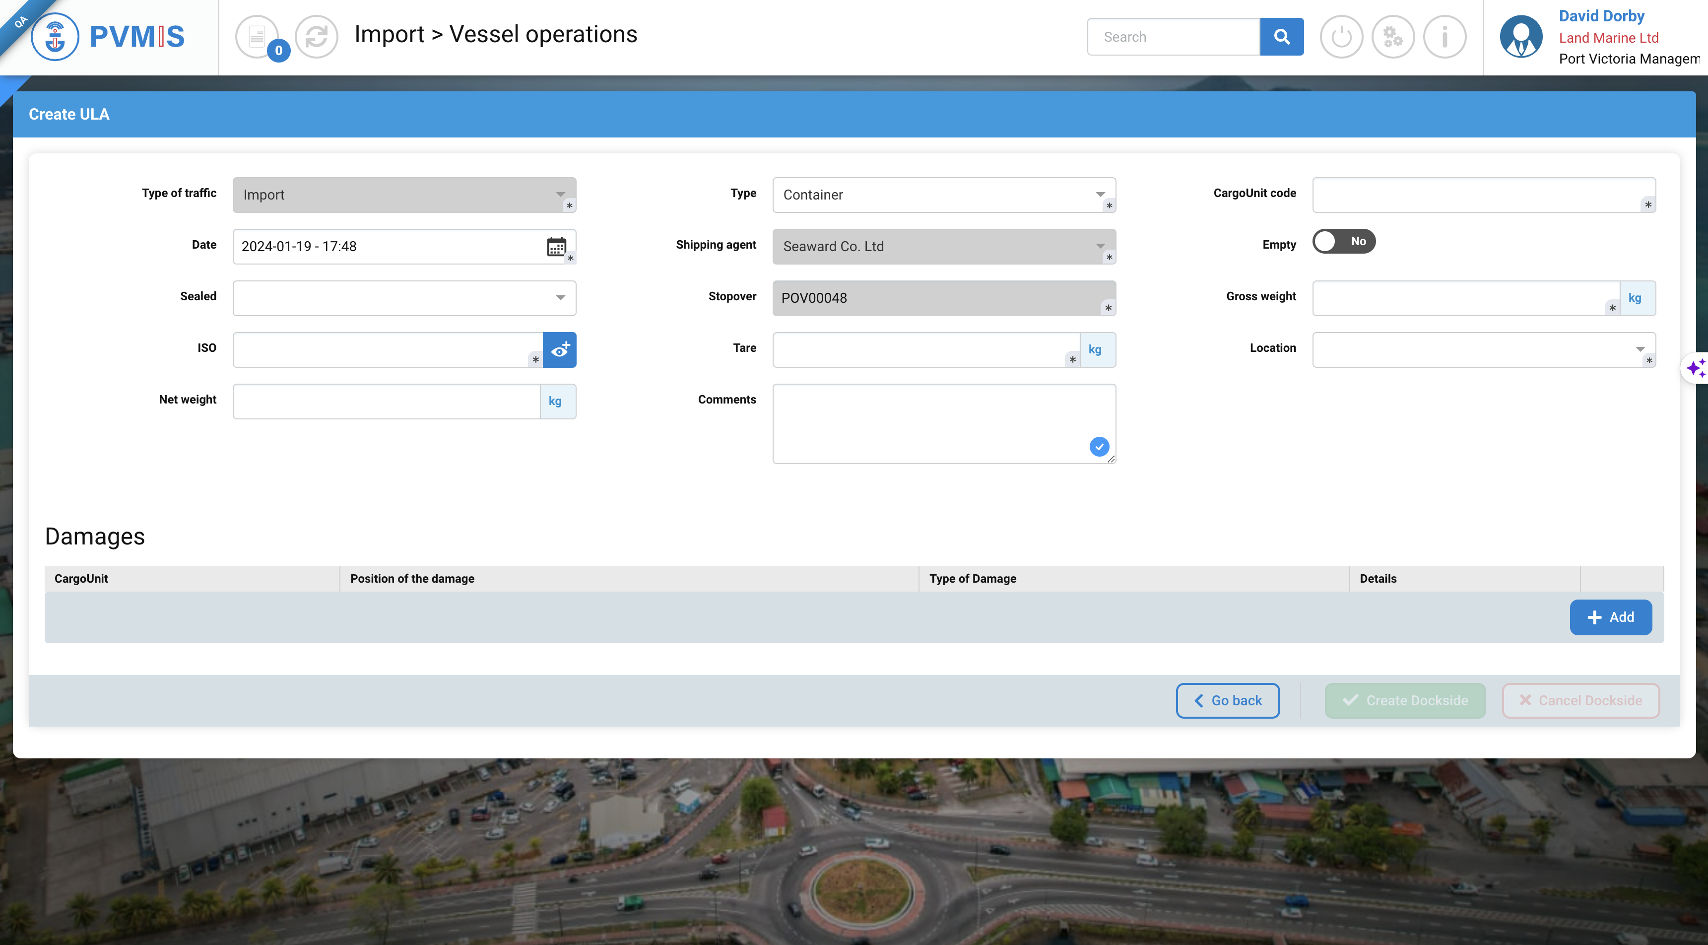The width and height of the screenshot is (1708, 945).
Task: Click the CargoUnit code input field
Action: click(x=1483, y=195)
